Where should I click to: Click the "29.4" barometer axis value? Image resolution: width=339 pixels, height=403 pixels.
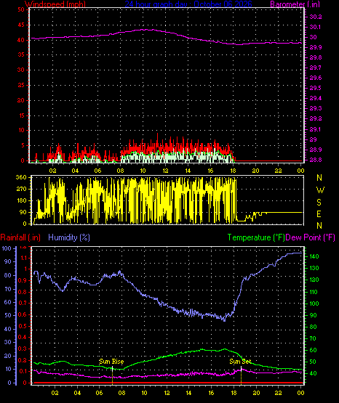(x=316, y=99)
